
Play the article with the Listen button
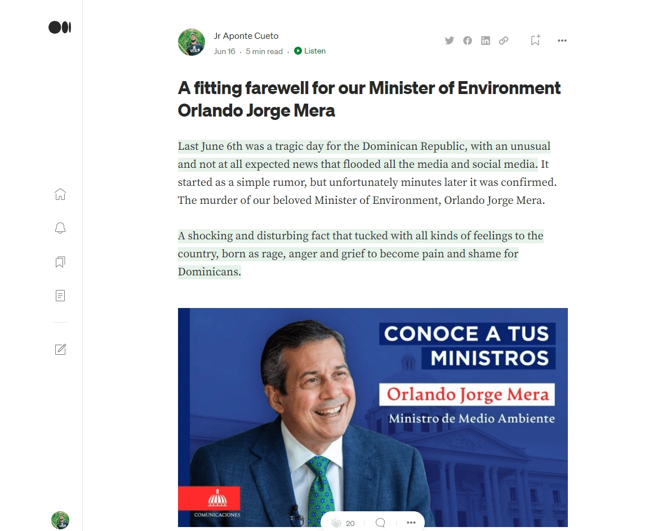(x=310, y=51)
